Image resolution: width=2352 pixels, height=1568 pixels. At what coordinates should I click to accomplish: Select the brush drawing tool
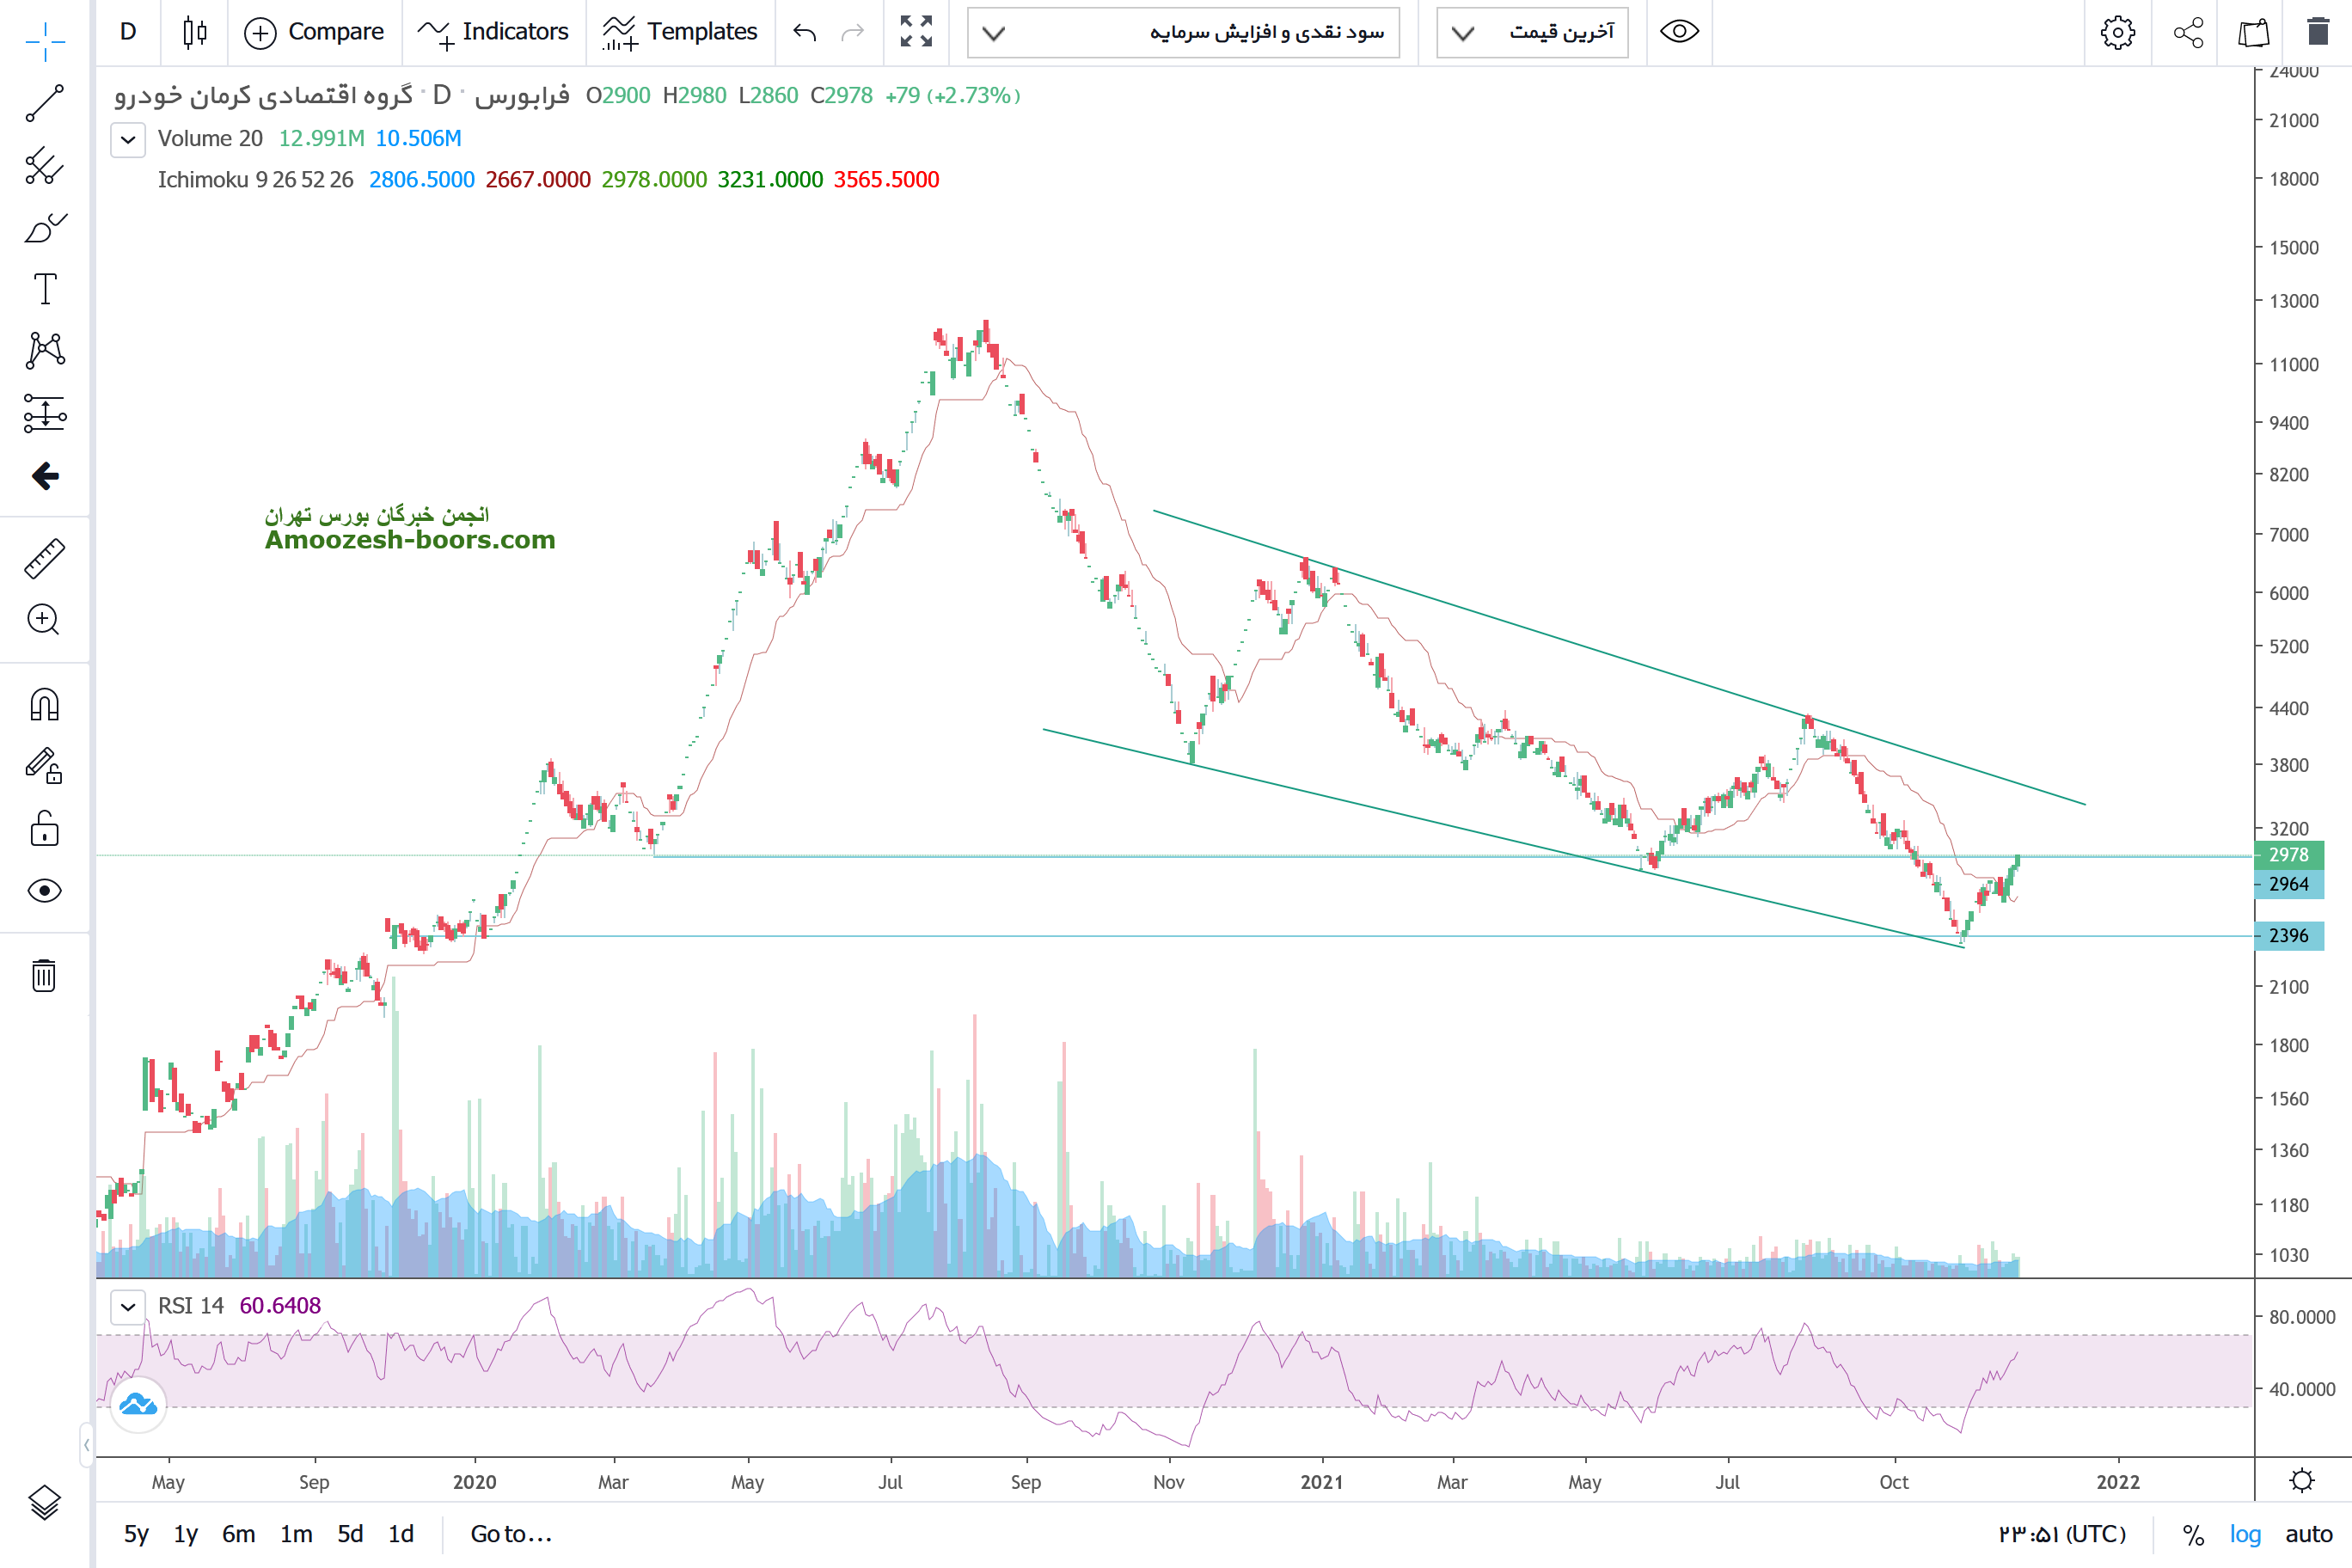(x=44, y=228)
